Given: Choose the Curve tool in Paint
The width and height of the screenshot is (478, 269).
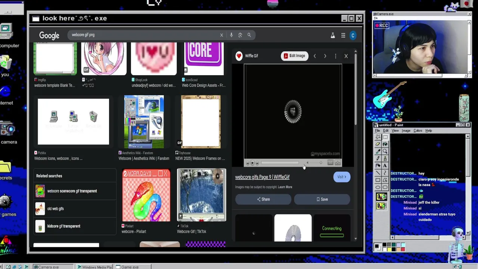Looking at the screenshot, I should point(385,173).
